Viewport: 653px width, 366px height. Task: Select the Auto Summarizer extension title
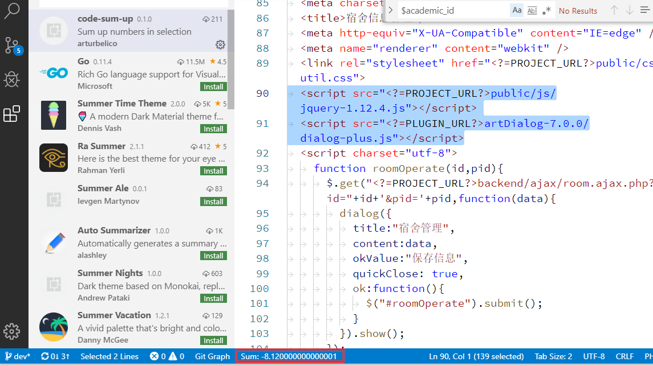click(x=114, y=231)
